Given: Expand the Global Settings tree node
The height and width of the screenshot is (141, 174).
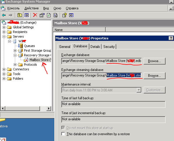Looking at the screenshot, I should 4,27.
